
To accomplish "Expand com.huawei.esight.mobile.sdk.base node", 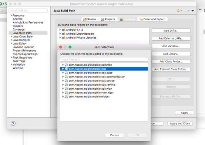I will (63, 73).
